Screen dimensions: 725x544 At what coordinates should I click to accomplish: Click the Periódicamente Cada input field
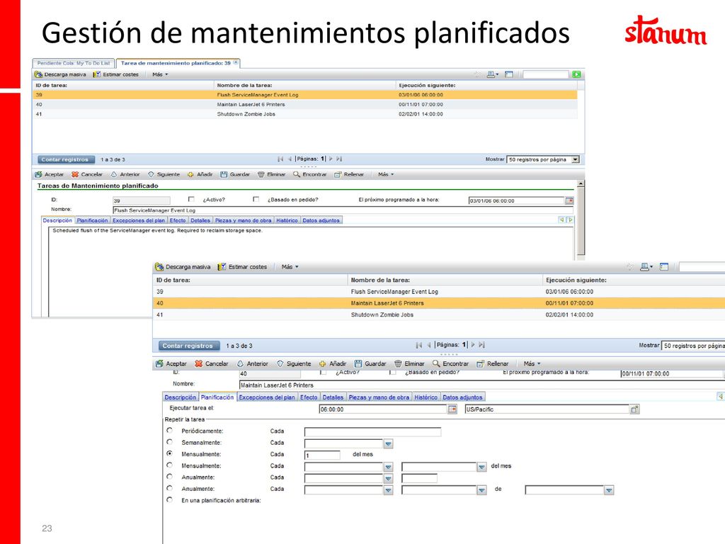(x=372, y=431)
